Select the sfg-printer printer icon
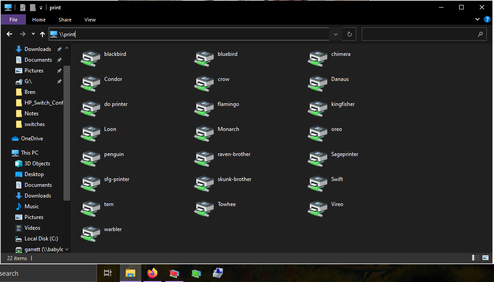This screenshot has width=494, height=282. pos(91,184)
